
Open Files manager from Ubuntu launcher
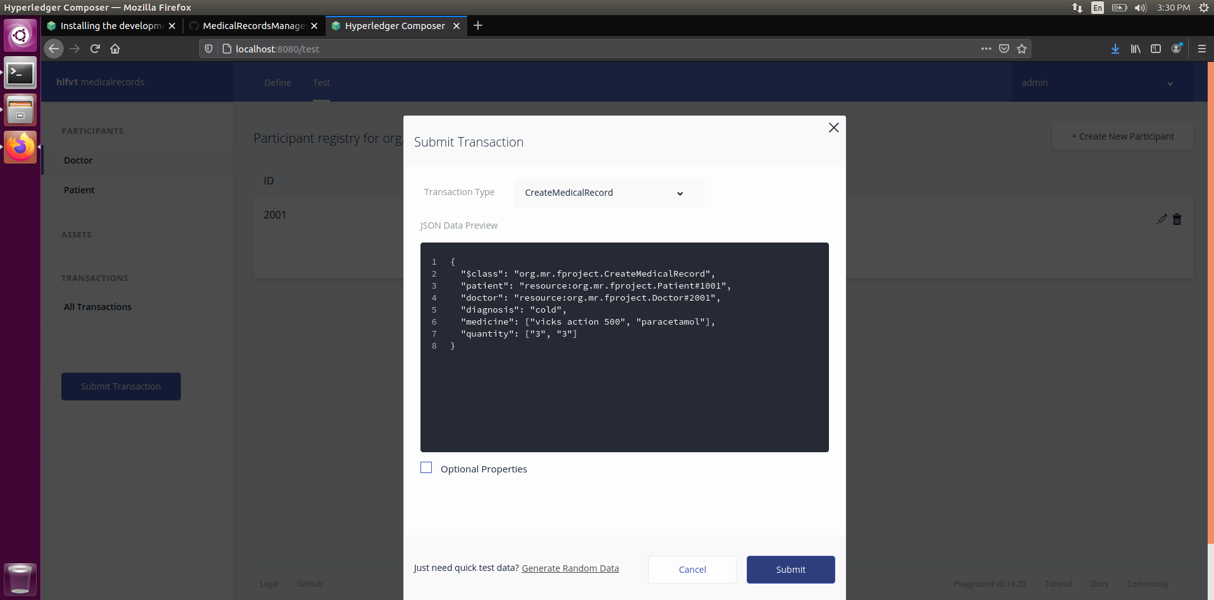click(x=20, y=111)
